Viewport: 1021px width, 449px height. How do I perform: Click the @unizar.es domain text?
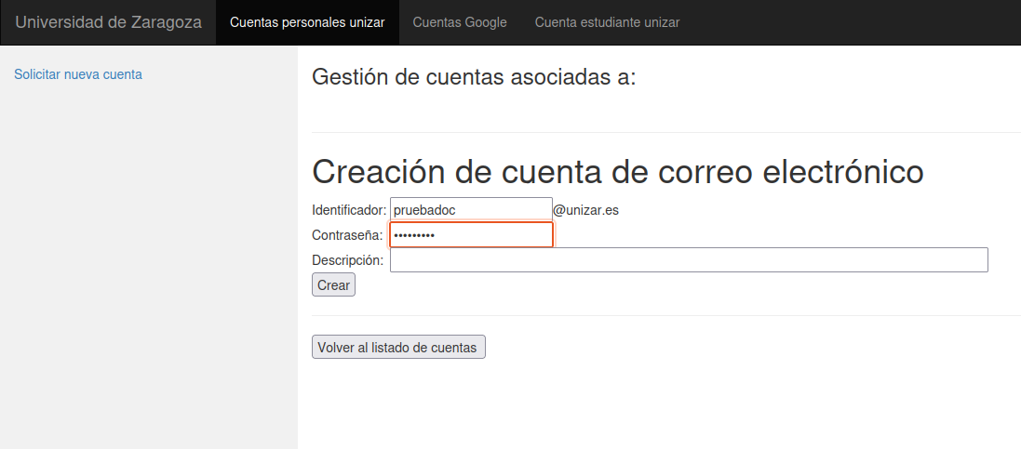point(586,210)
